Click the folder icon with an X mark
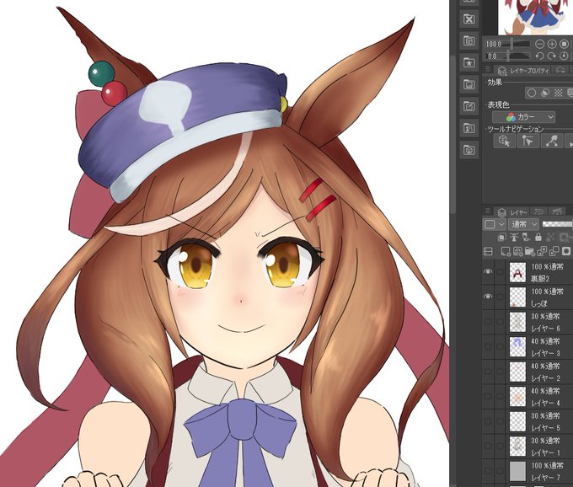Image resolution: width=573 pixels, height=487 pixels. tap(469, 19)
